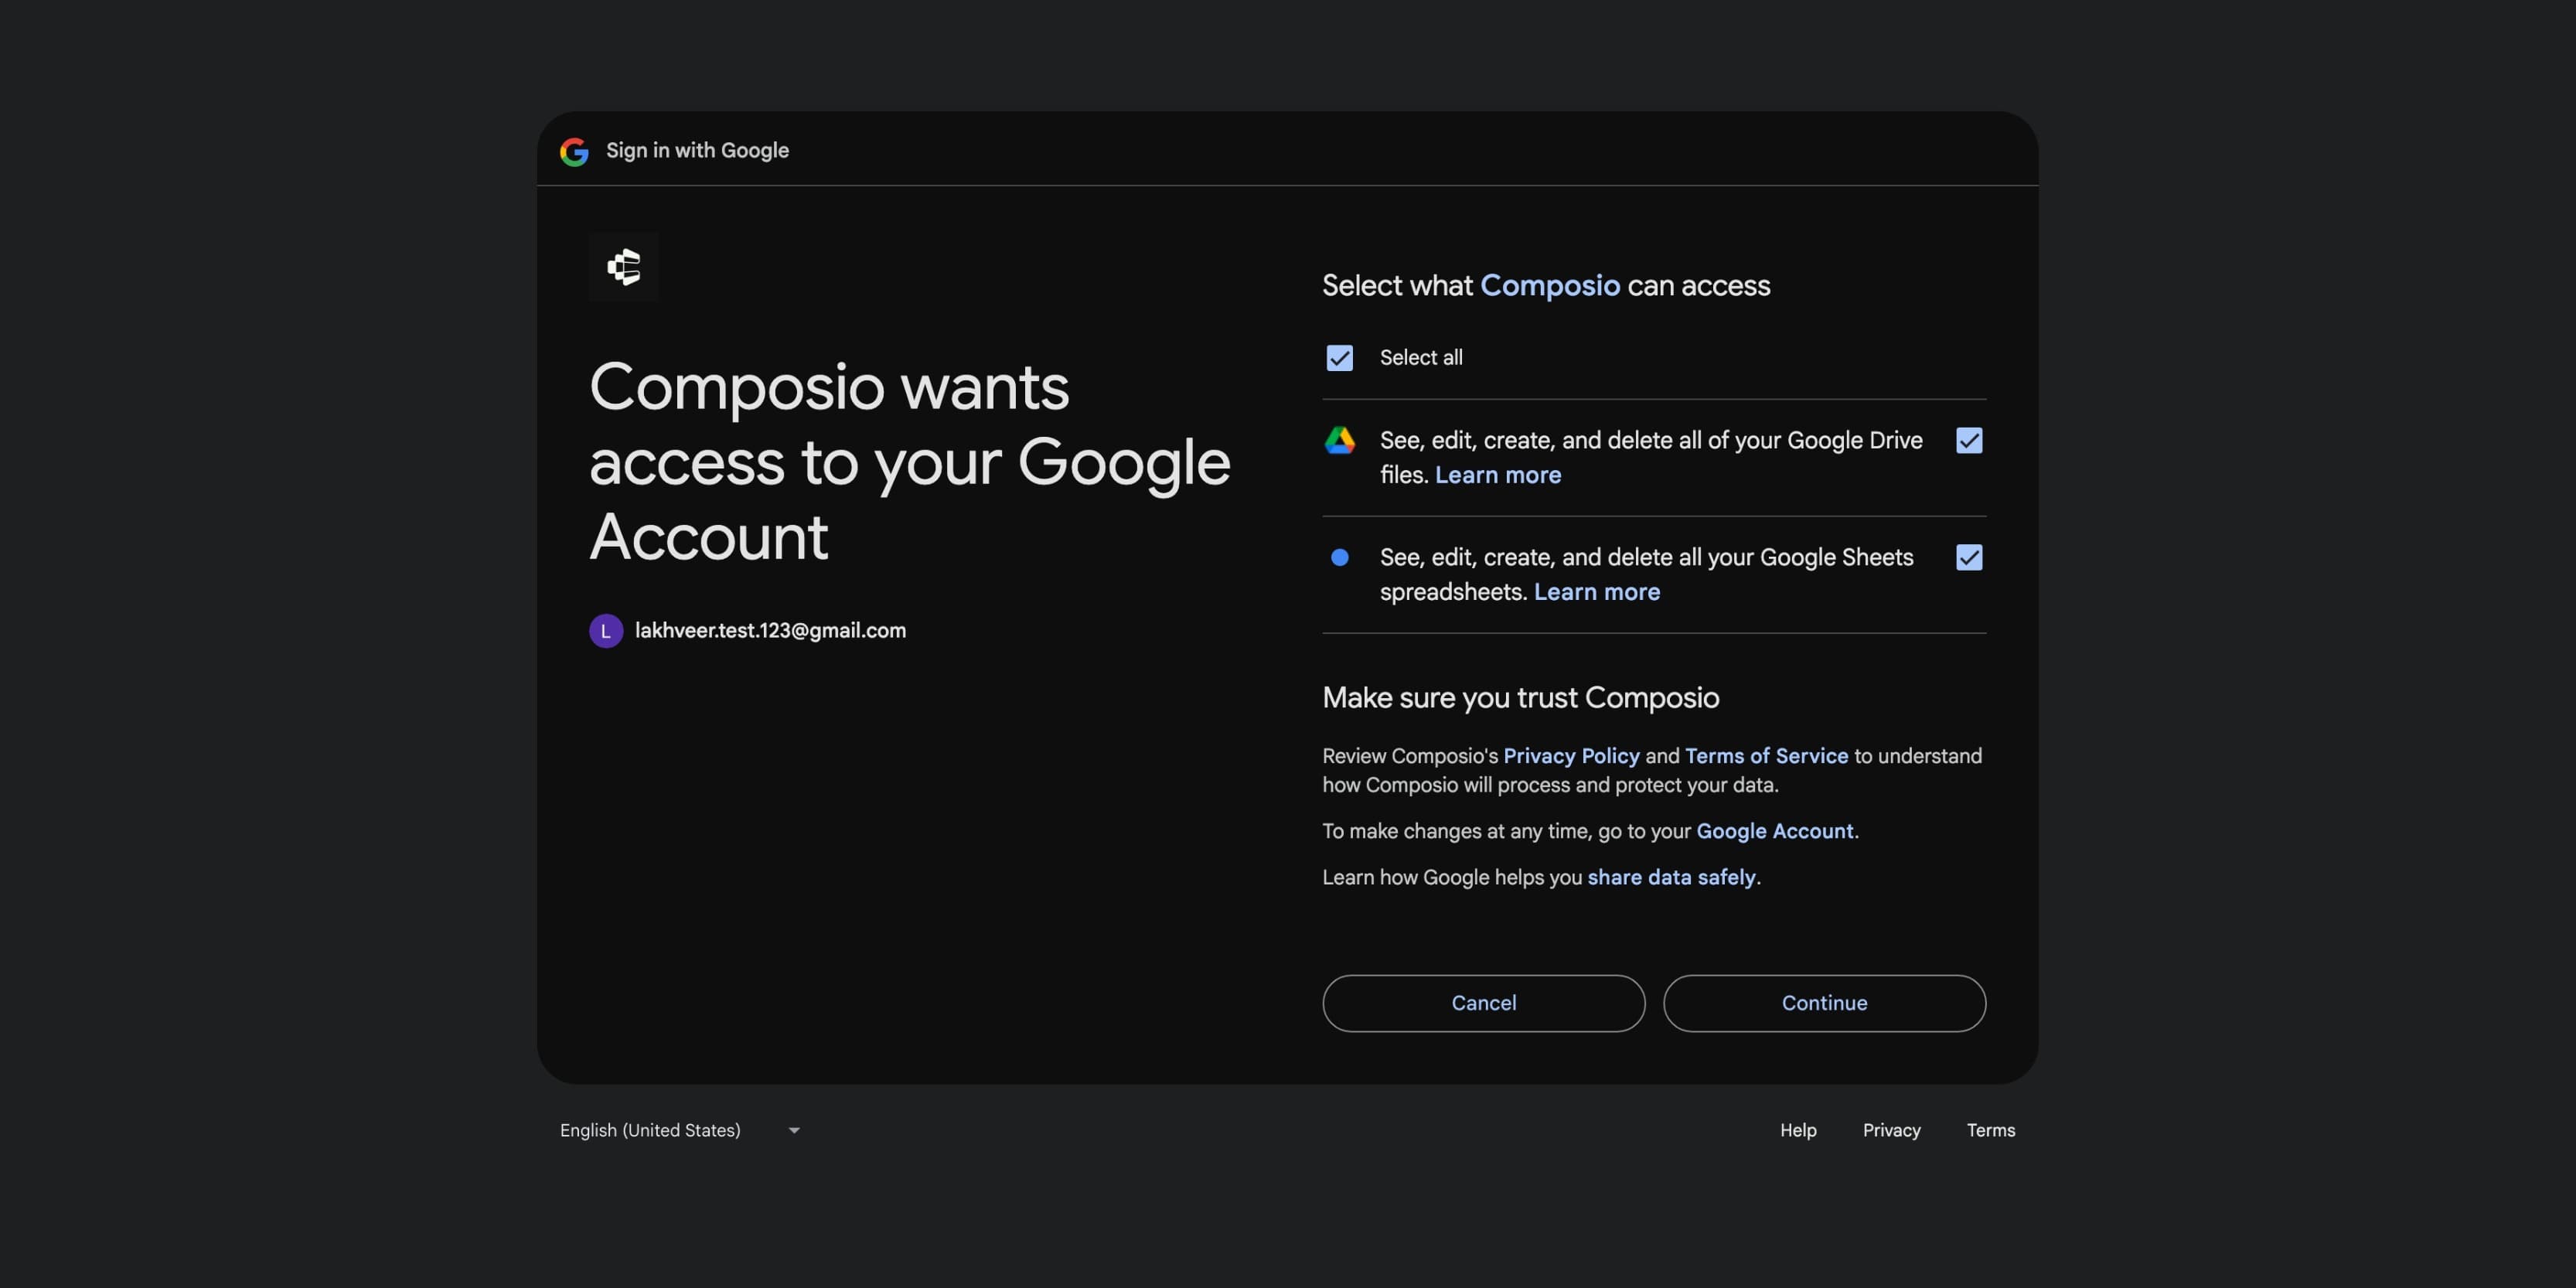Uncheck Google Drive files access
The image size is (2576, 1288).
point(1968,440)
